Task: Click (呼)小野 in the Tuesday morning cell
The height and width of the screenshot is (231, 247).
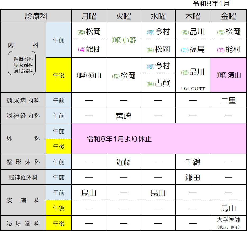Action: coord(123,40)
